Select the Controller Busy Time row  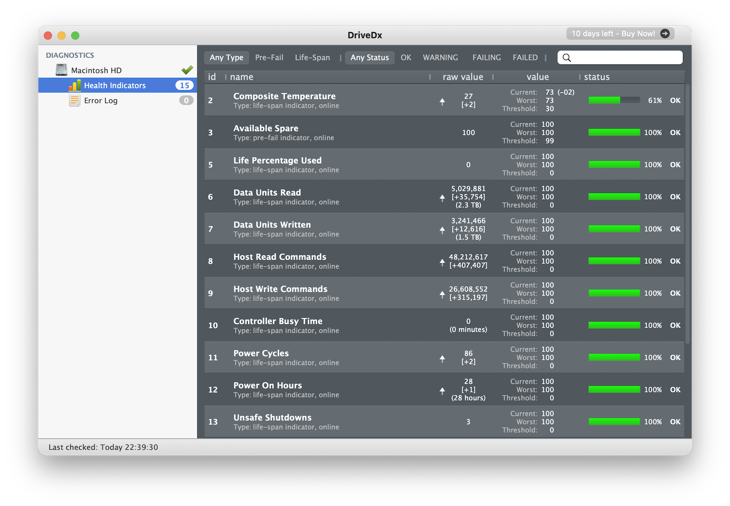pyautogui.click(x=444, y=325)
